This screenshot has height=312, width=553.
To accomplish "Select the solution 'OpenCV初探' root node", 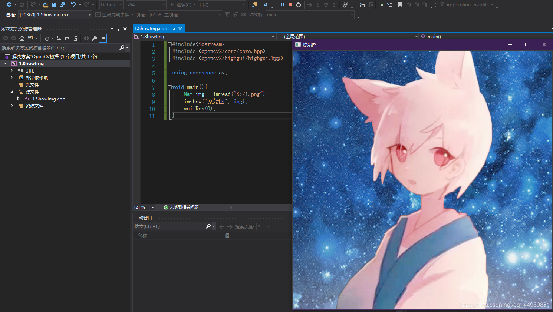I will 55,56.
